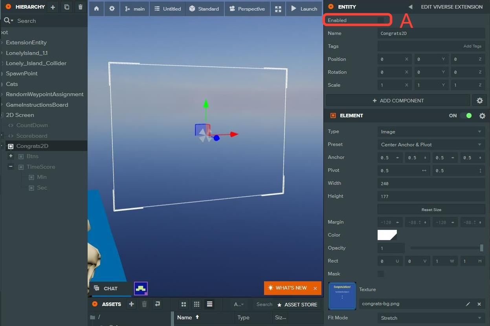The image size is (490, 326).
Task: Collapse the TimeScore tree node
Action: (11, 167)
